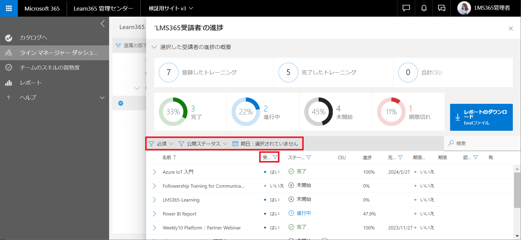The height and width of the screenshot is (240, 521).
Task: Open the 必須 filter dropdown
Action: [161, 144]
